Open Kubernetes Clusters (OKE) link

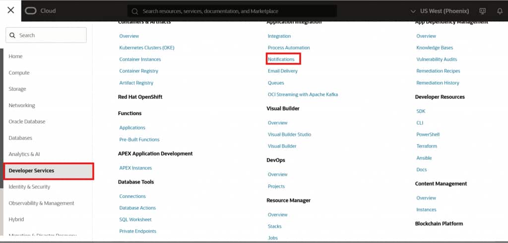point(147,48)
